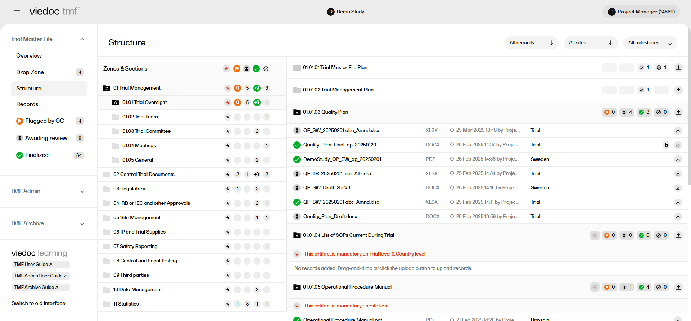Open the All milestones dropdown
The image size is (691, 321).
coord(650,43)
